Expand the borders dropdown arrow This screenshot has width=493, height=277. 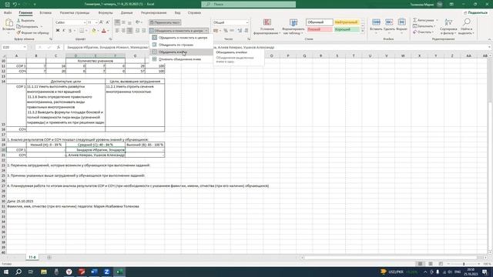pos(86,31)
